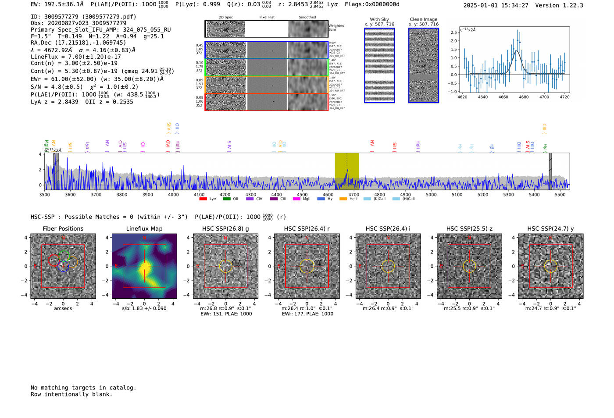Click the orange HeII legend swatch
Screen dimensions: 614x418
[343, 199]
